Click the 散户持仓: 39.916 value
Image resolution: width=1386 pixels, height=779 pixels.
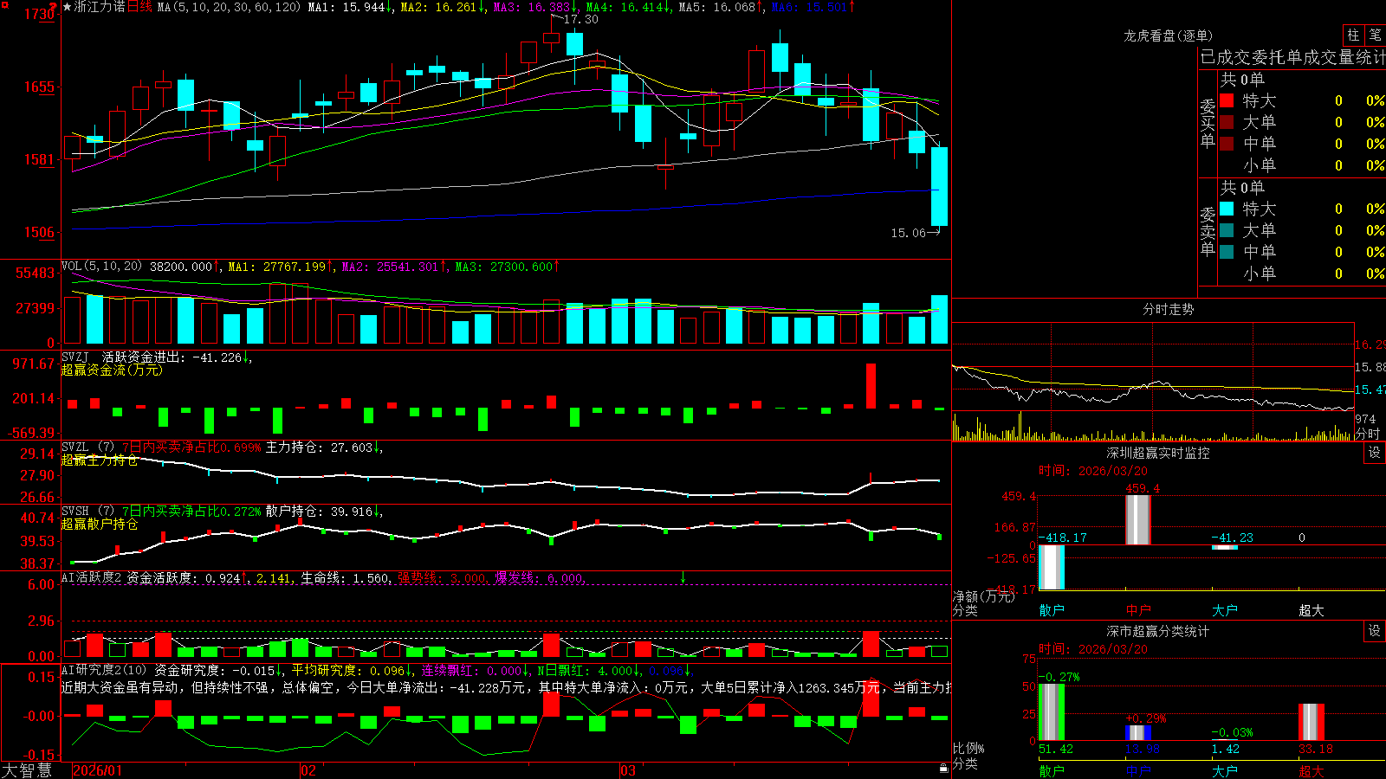tap(319, 512)
